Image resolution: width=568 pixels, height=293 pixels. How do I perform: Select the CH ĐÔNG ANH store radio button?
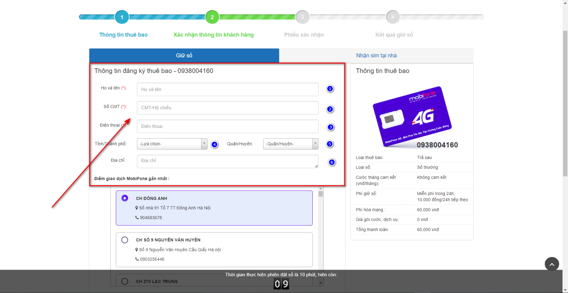125,198
